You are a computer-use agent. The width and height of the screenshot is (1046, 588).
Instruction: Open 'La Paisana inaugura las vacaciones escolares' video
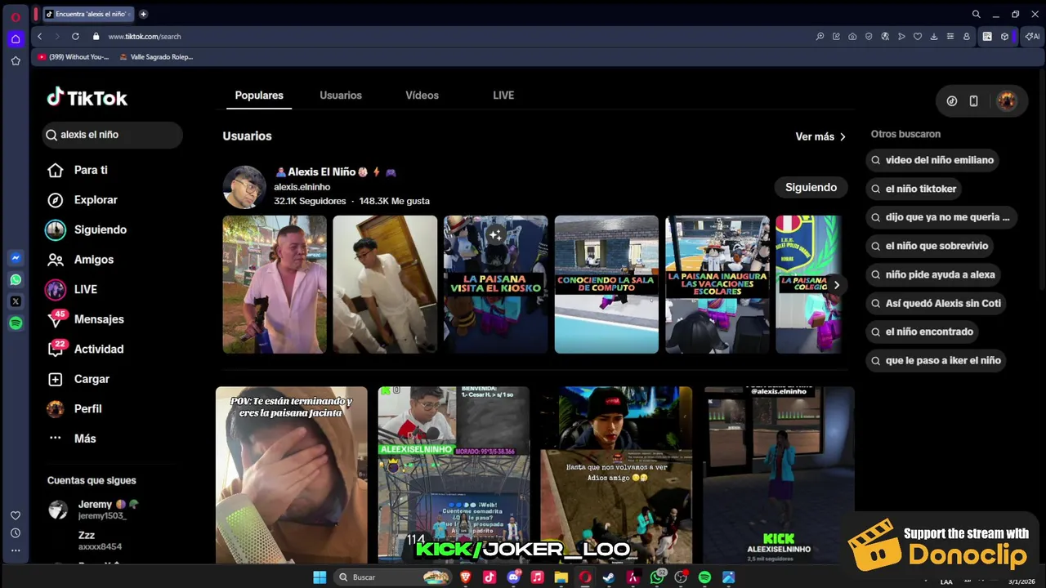[717, 284]
